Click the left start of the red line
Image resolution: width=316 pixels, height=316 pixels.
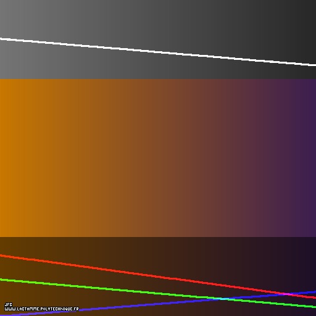(x=2, y=256)
